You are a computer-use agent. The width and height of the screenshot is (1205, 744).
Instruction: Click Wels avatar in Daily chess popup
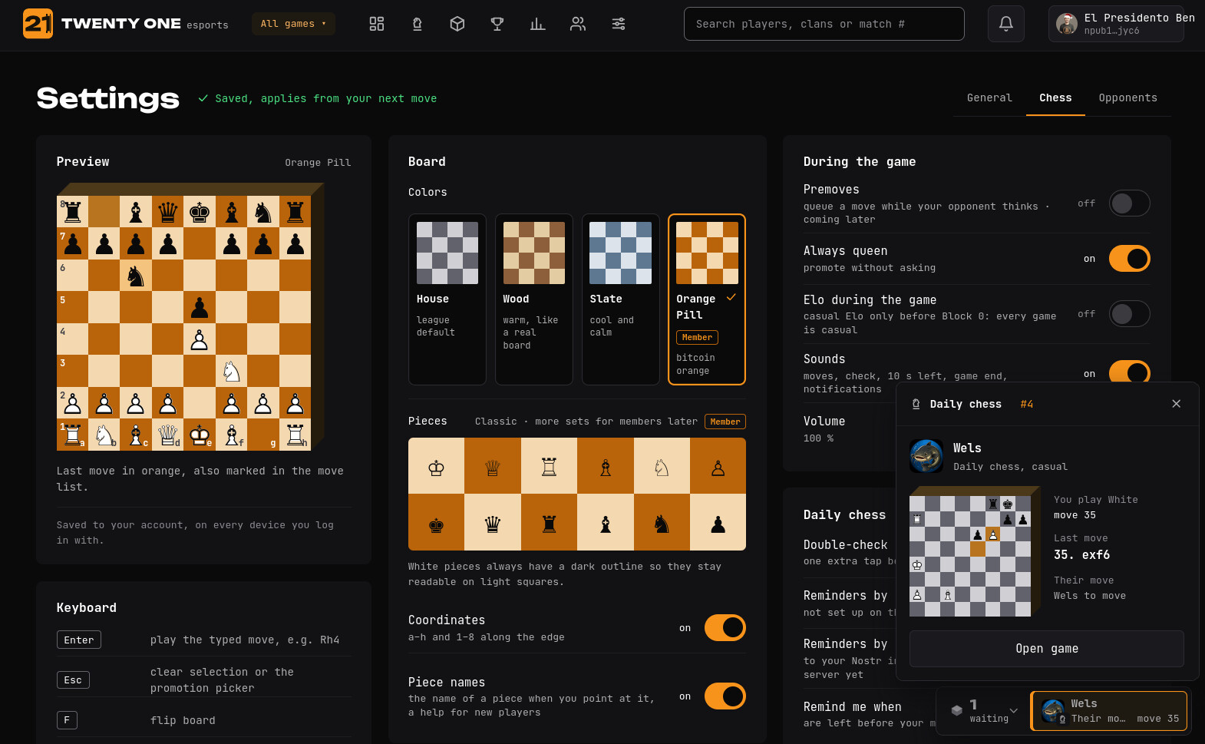926,456
